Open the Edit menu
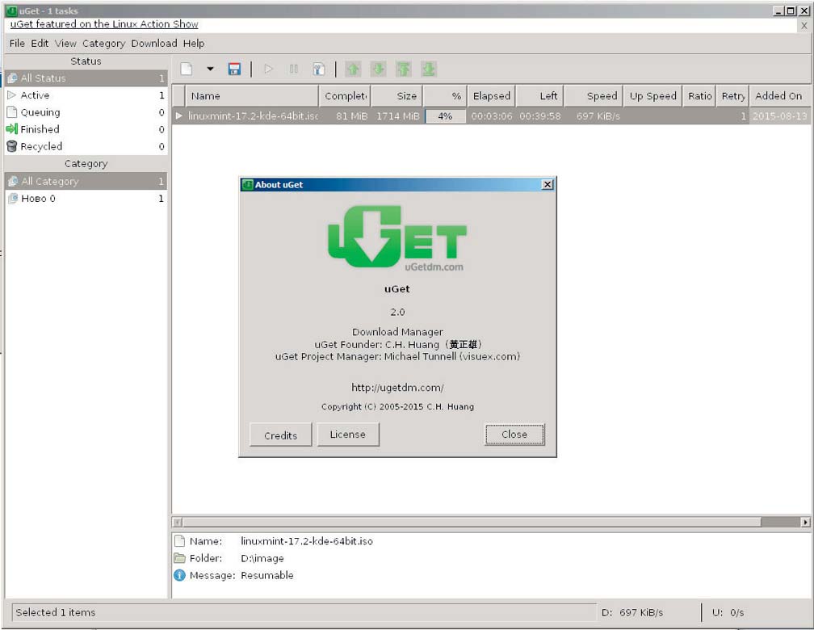Screen dimensions: 814x630 40,43
